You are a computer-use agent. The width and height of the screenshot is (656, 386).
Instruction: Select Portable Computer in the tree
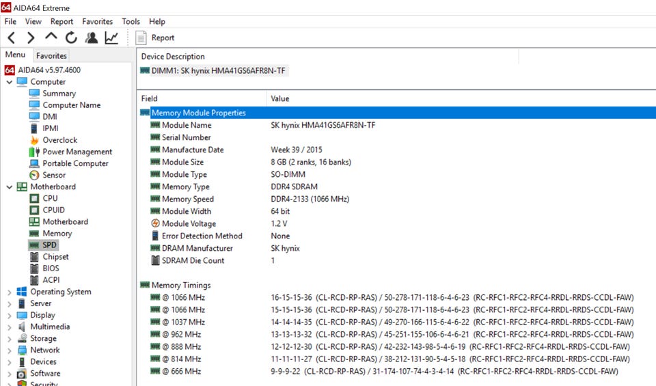75,163
